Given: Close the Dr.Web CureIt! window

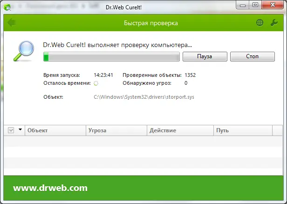Looking at the screenshot, I should coord(273,5).
